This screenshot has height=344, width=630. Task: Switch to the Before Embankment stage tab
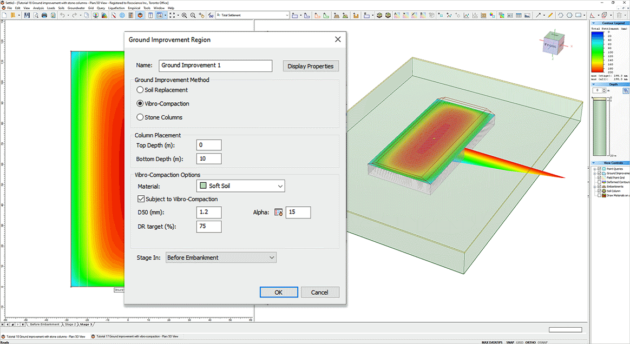point(44,325)
